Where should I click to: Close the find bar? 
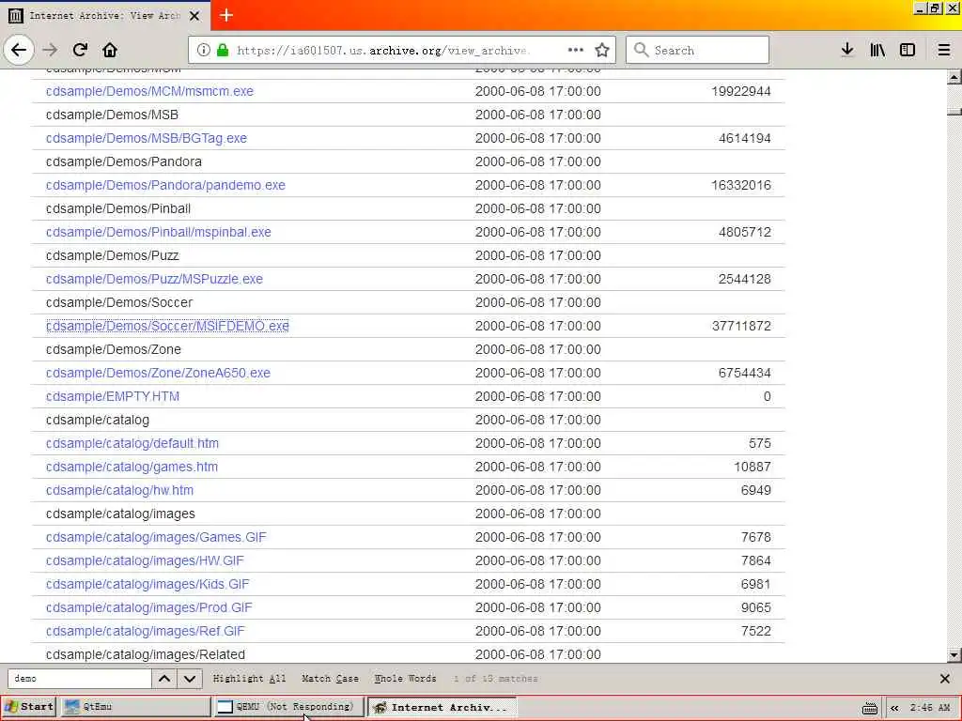tap(945, 679)
